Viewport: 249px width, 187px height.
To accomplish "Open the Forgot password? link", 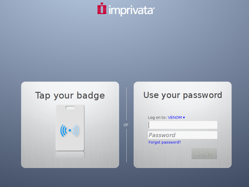I will (165, 142).
